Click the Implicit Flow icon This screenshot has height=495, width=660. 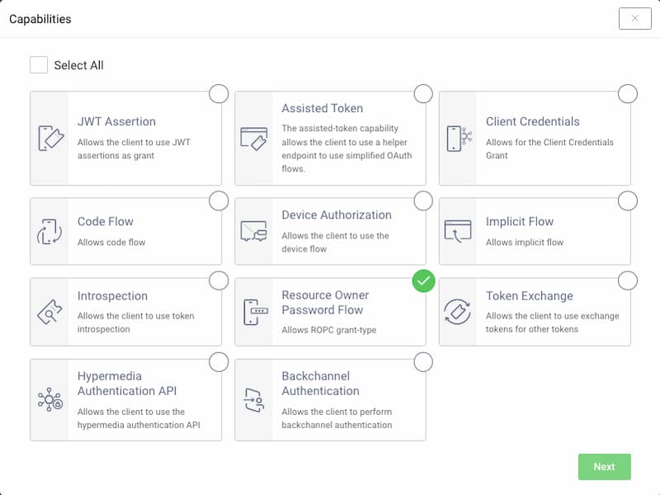pos(458,231)
